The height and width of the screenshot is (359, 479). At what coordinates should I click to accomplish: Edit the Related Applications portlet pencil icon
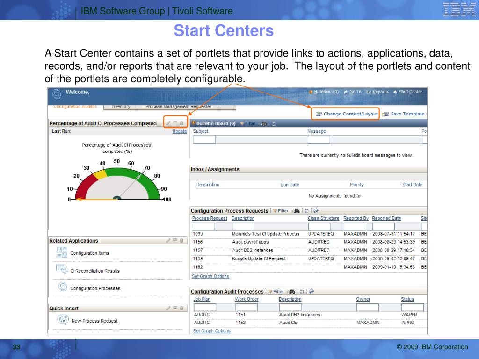click(168, 241)
